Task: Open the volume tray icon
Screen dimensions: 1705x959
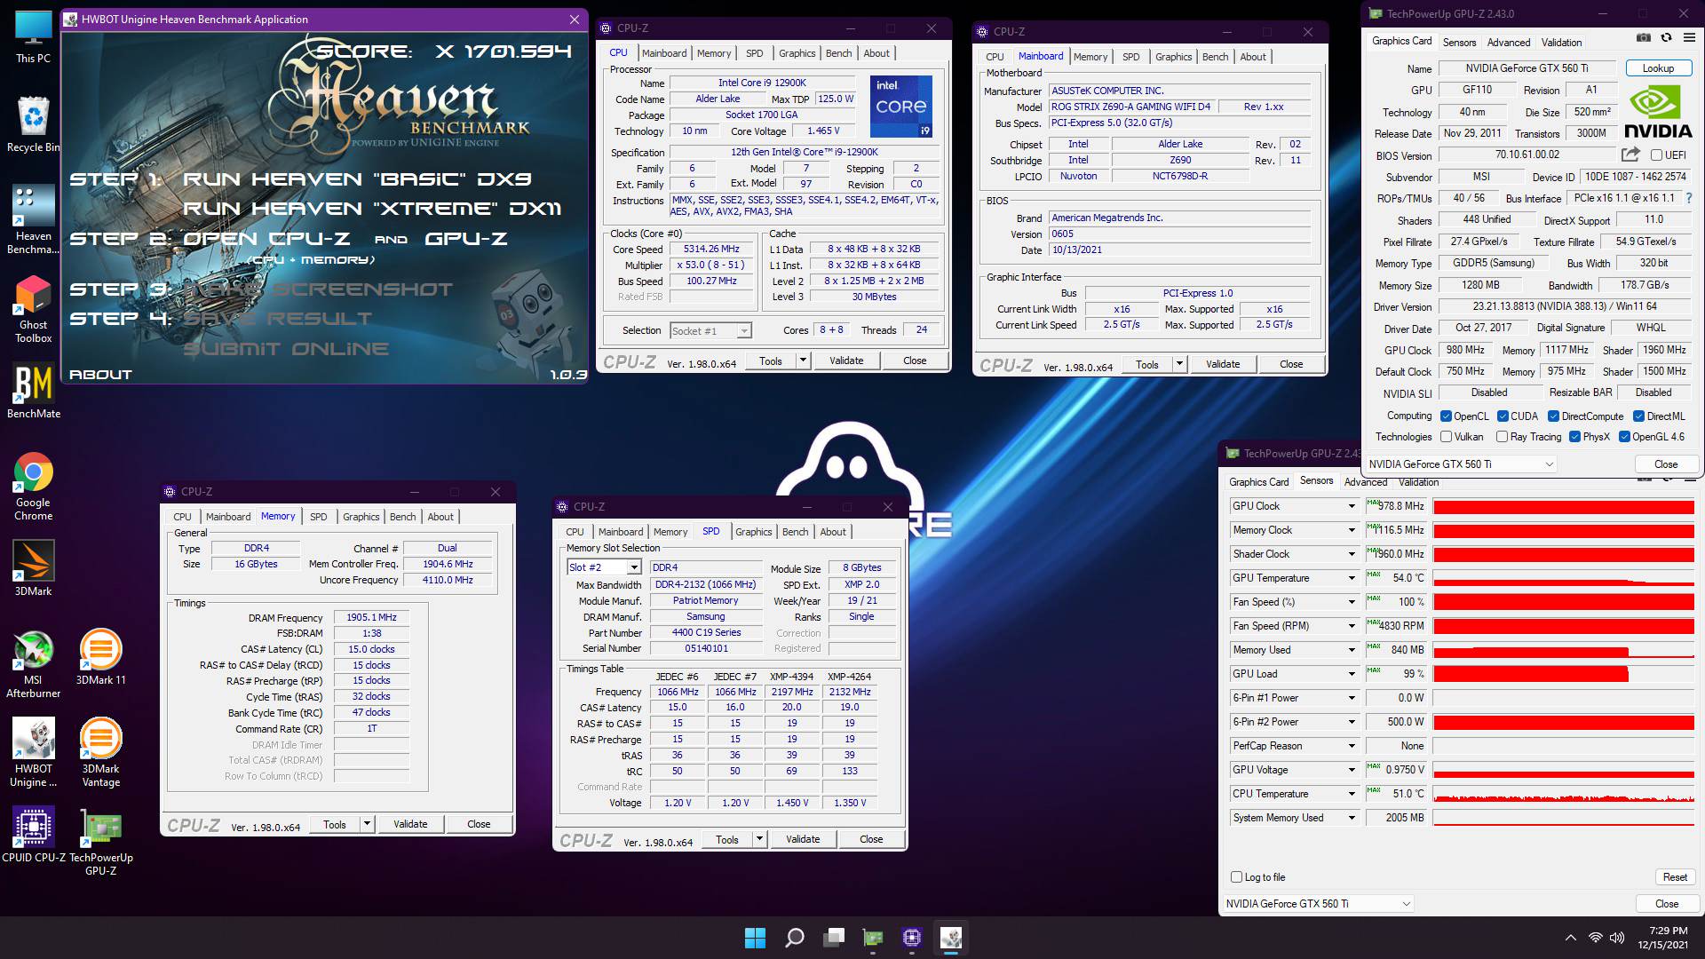Action: tap(1617, 938)
